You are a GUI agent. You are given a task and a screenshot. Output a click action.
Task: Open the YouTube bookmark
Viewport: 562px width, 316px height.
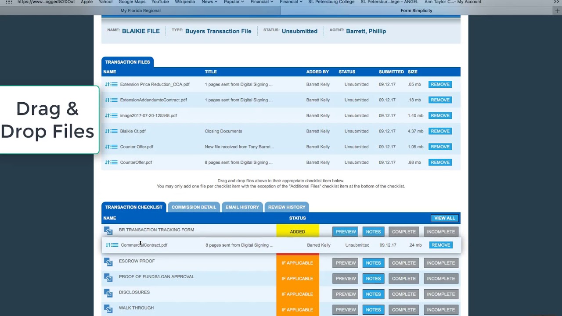[x=160, y=2]
